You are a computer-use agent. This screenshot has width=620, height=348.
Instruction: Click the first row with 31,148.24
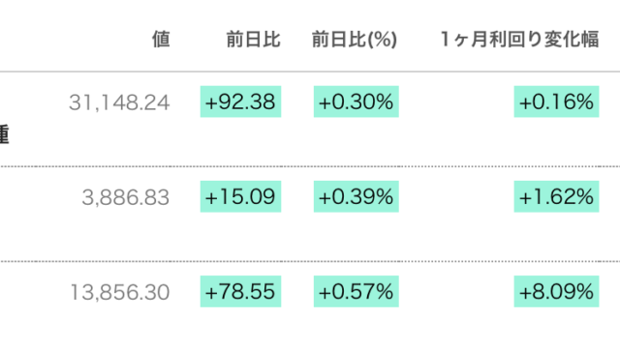(x=310, y=119)
